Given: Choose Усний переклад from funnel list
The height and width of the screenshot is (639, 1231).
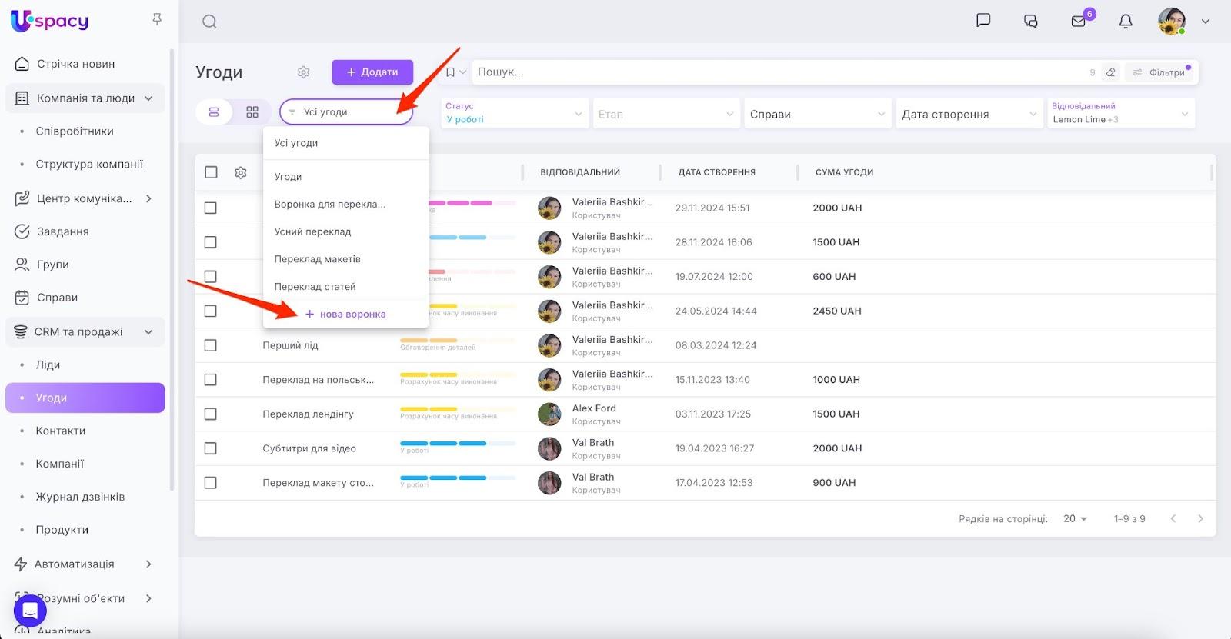Looking at the screenshot, I should pos(312,231).
